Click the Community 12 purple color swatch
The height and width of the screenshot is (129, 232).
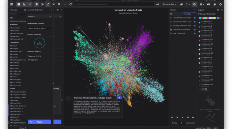click(200, 41)
